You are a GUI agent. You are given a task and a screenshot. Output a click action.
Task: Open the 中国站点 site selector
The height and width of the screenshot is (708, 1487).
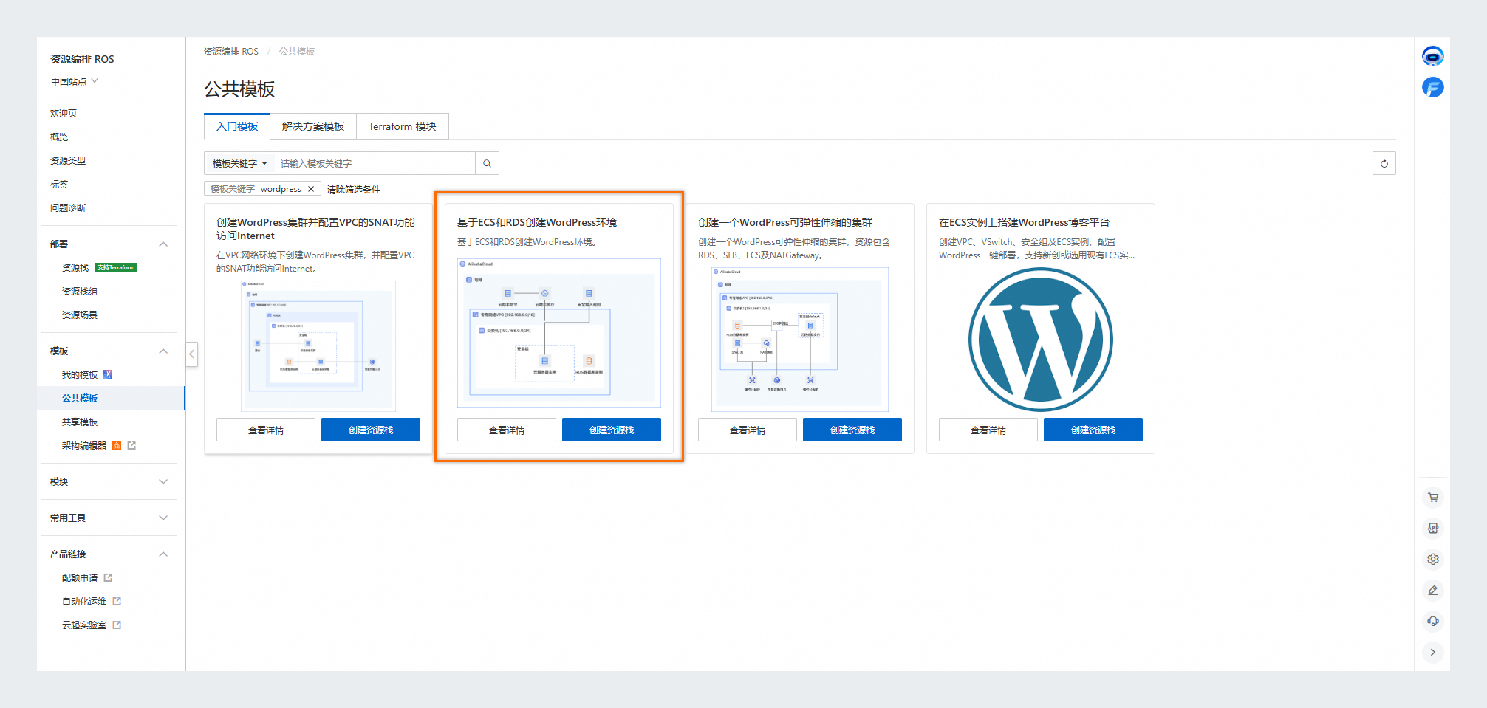(75, 81)
